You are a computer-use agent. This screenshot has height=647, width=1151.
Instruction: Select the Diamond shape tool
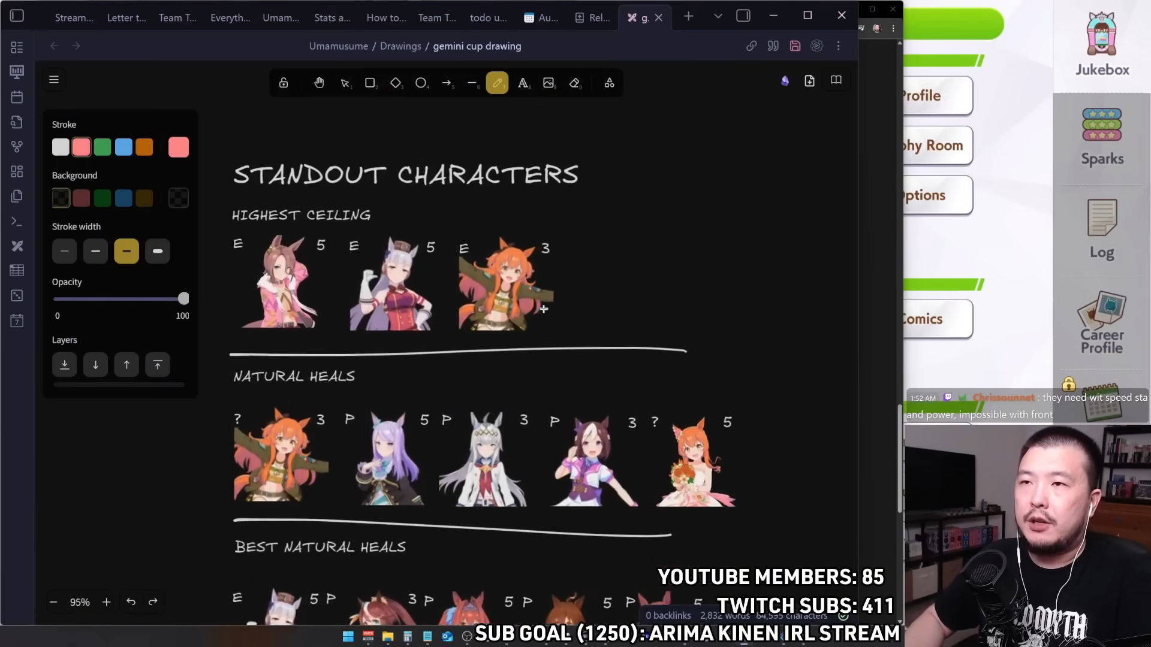396,83
